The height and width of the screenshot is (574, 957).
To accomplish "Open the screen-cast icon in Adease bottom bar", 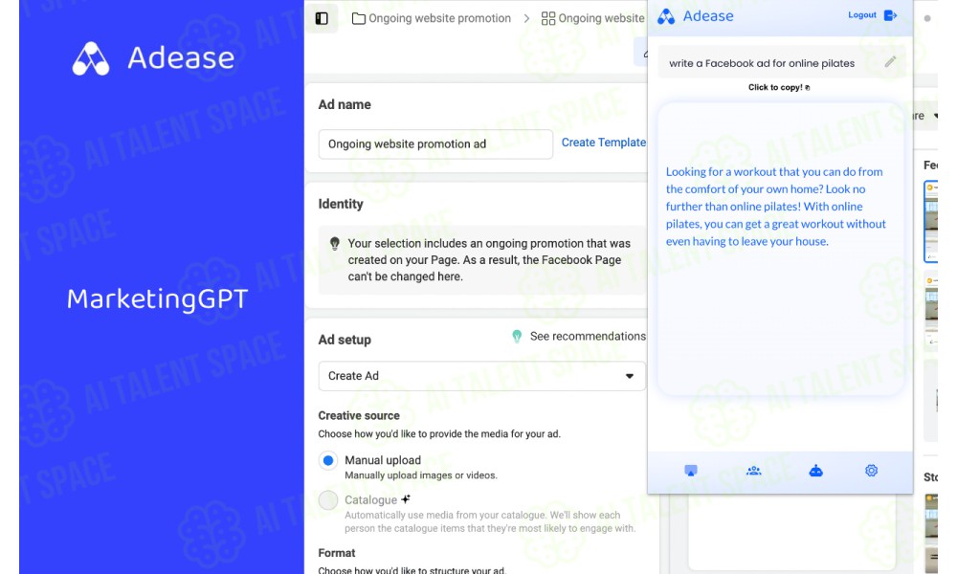I will coord(690,471).
